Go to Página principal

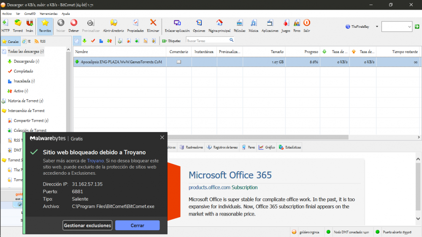(219, 26)
